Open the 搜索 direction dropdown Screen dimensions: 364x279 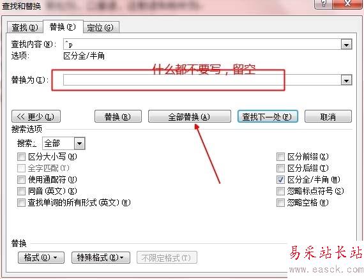coord(79,144)
